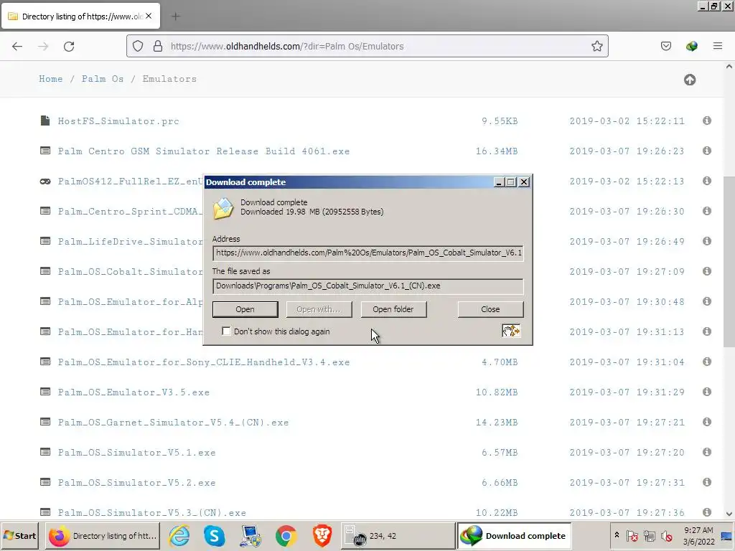Click the IDM extension globe icon in toolbar
The image size is (735, 551).
(x=692, y=46)
